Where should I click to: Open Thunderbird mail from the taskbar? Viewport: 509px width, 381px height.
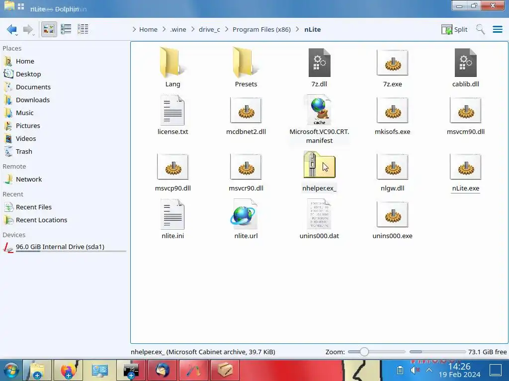click(163, 370)
